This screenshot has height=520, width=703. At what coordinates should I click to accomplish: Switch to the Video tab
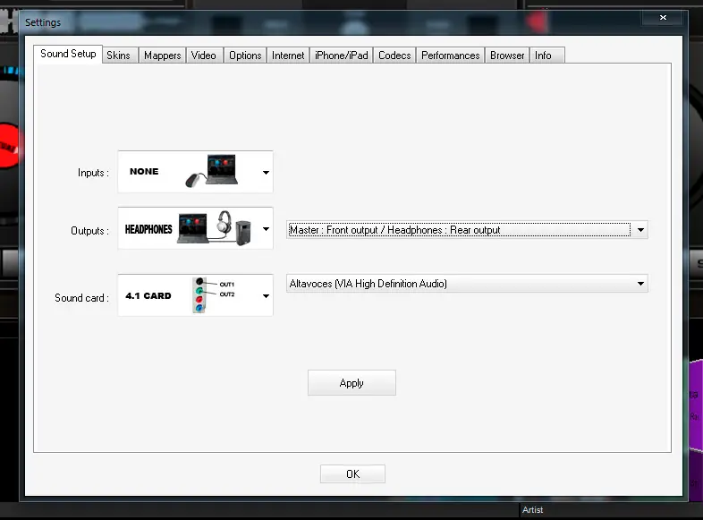(x=204, y=55)
